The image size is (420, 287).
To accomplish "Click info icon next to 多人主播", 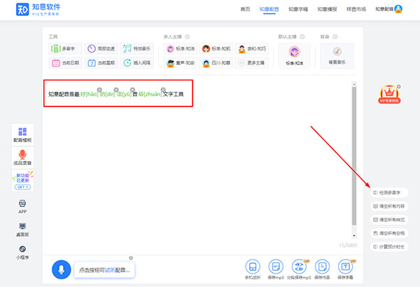I will click(188, 36).
